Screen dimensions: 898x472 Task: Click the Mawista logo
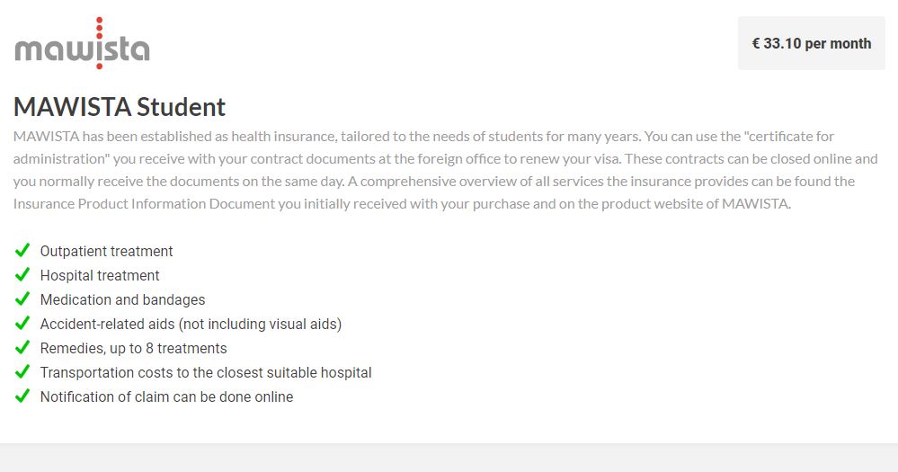[x=82, y=45]
